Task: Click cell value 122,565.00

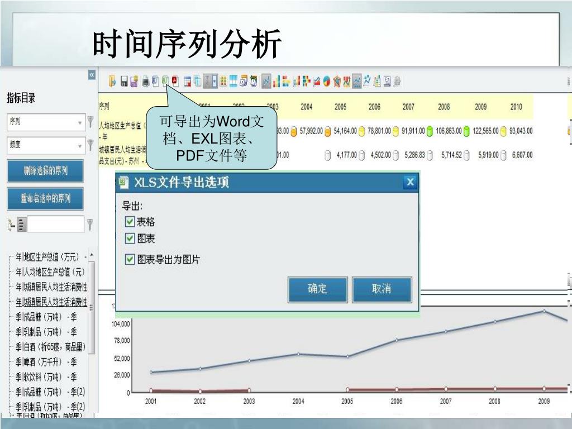Action: pos(485,131)
